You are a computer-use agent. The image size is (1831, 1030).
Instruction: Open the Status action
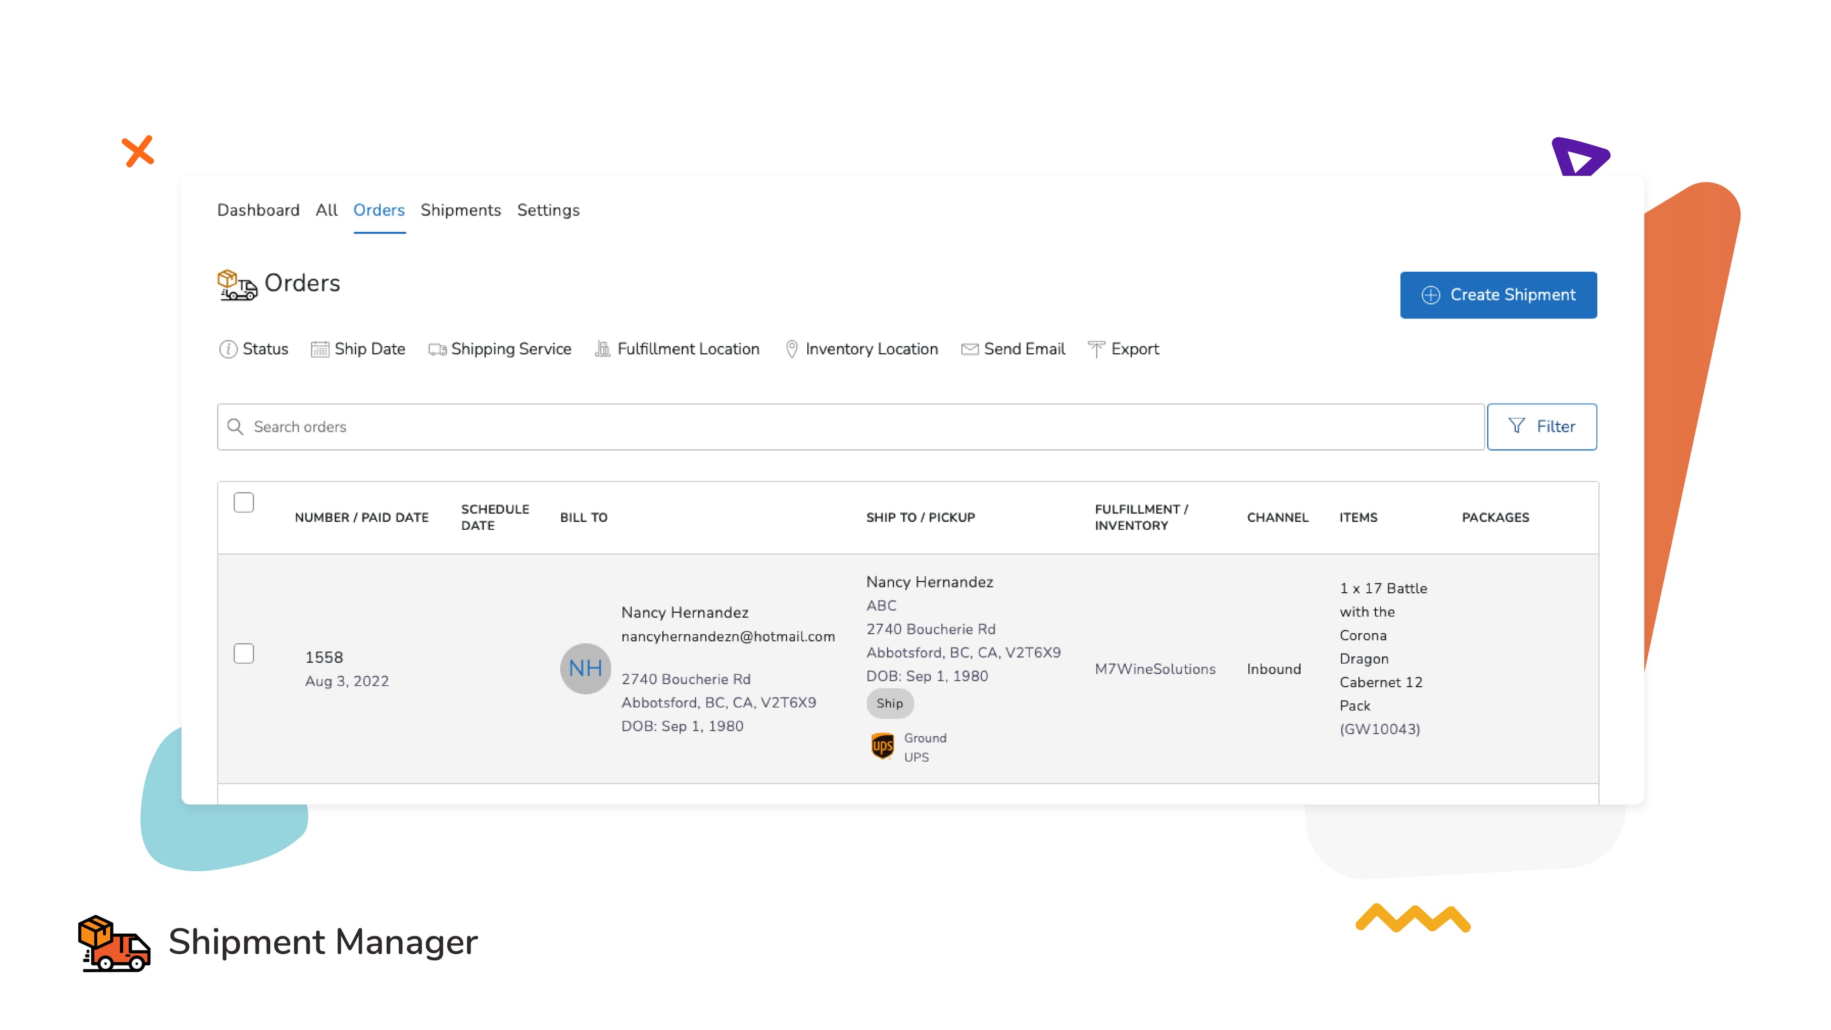coord(254,349)
